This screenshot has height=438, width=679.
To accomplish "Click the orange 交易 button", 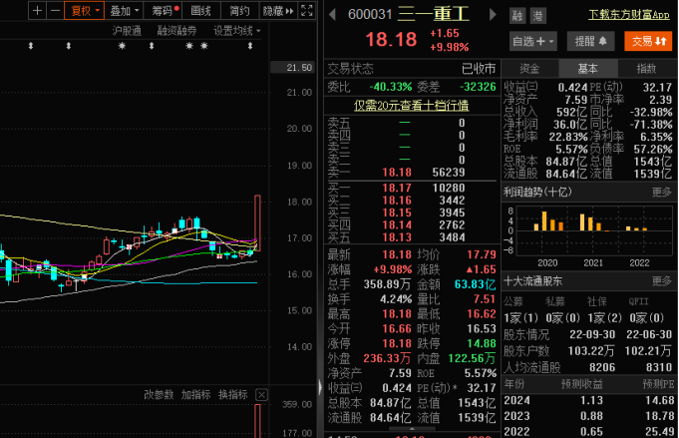I will 648,41.
